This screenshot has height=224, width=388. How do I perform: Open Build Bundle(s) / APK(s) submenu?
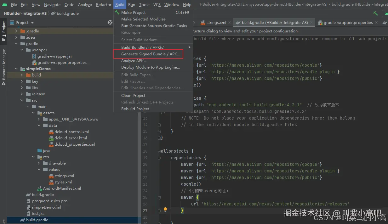pyautogui.click(x=153, y=47)
